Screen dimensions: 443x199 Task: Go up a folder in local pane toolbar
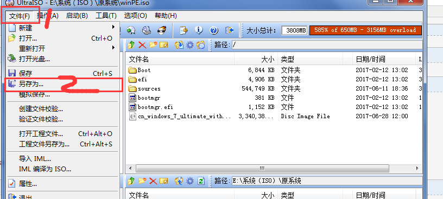click(x=131, y=181)
